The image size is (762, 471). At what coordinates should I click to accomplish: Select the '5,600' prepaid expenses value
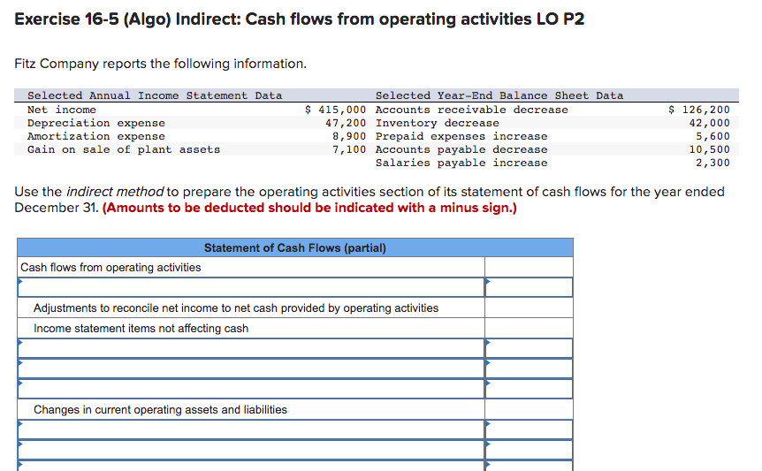712,136
